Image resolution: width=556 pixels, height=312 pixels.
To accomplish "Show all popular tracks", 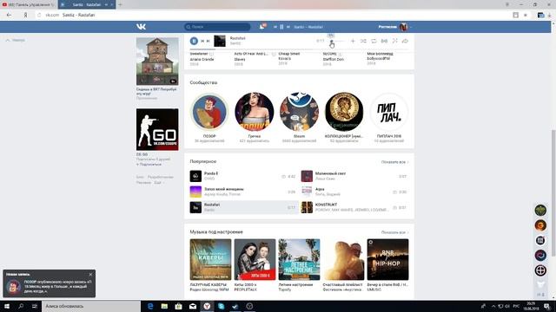I will pyautogui.click(x=394, y=162).
